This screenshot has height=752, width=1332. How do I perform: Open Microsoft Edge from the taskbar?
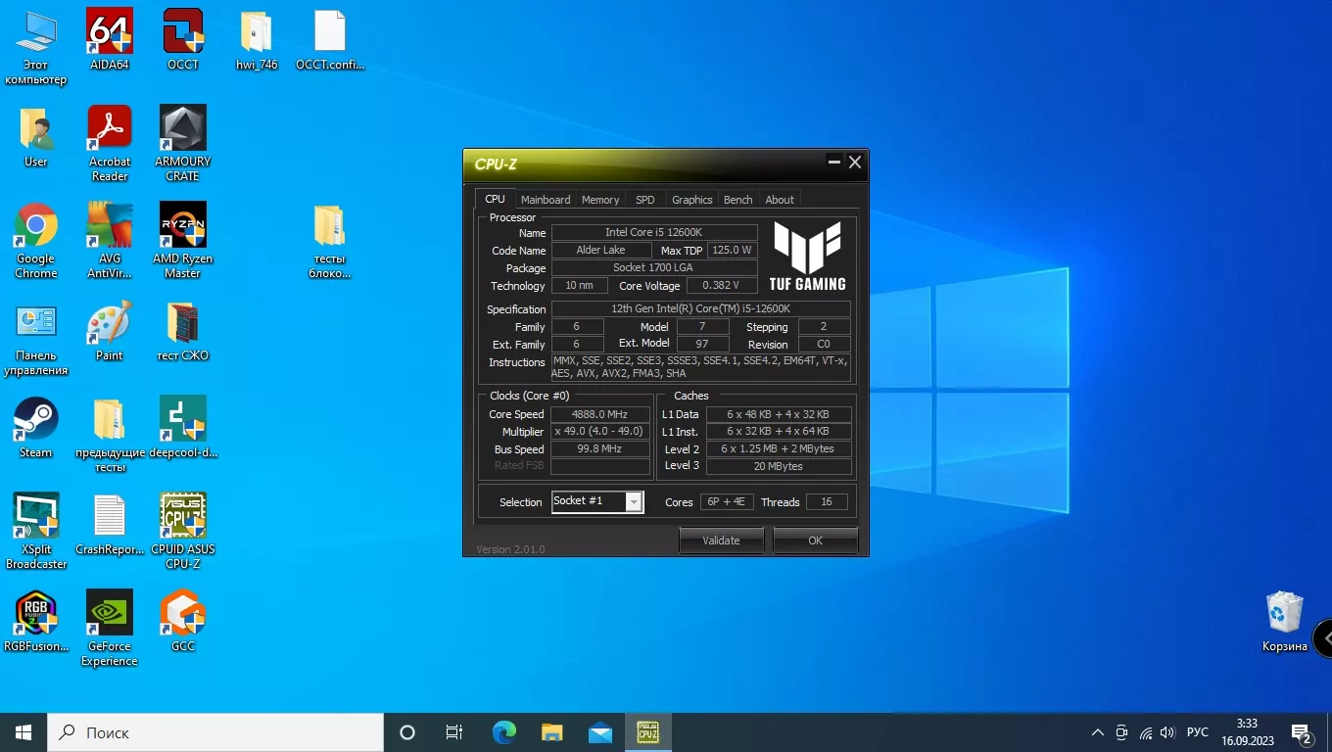point(504,732)
